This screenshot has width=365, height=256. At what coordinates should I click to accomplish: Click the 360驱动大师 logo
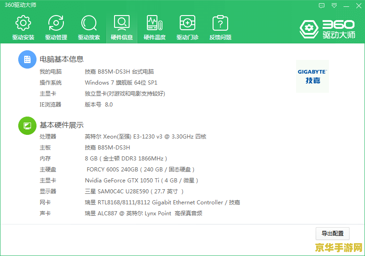coord(328,29)
